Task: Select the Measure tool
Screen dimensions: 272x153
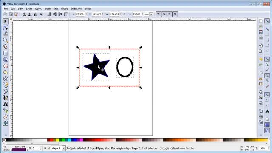Action: tap(6, 47)
